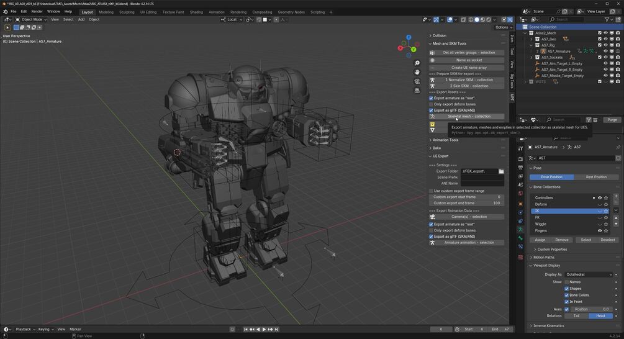Click the pan view hand icon
The width and height of the screenshot is (624, 339).
[417, 72]
